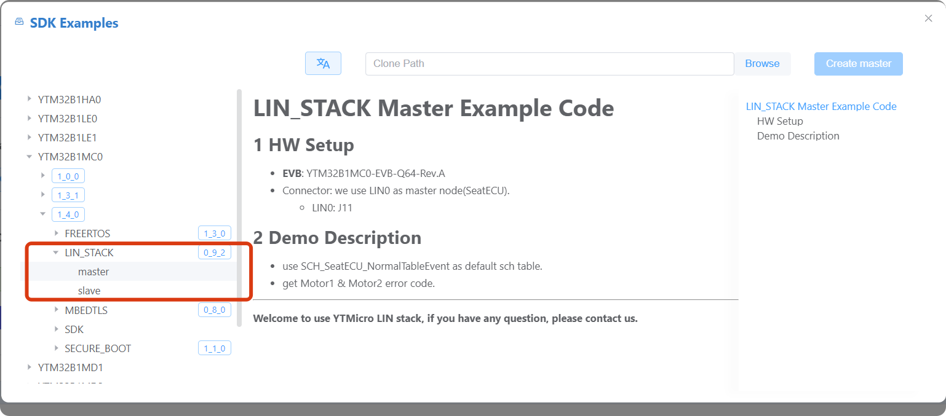Expand the MBEDTLS node arrow
Image resolution: width=946 pixels, height=416 pixels.
(56, 310)
